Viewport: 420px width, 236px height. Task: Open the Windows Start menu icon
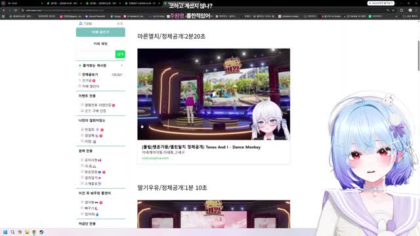pyautogui.click(x=5, y=232)
